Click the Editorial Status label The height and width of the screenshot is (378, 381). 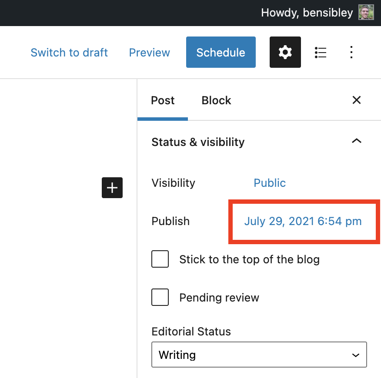pos(191,332)
